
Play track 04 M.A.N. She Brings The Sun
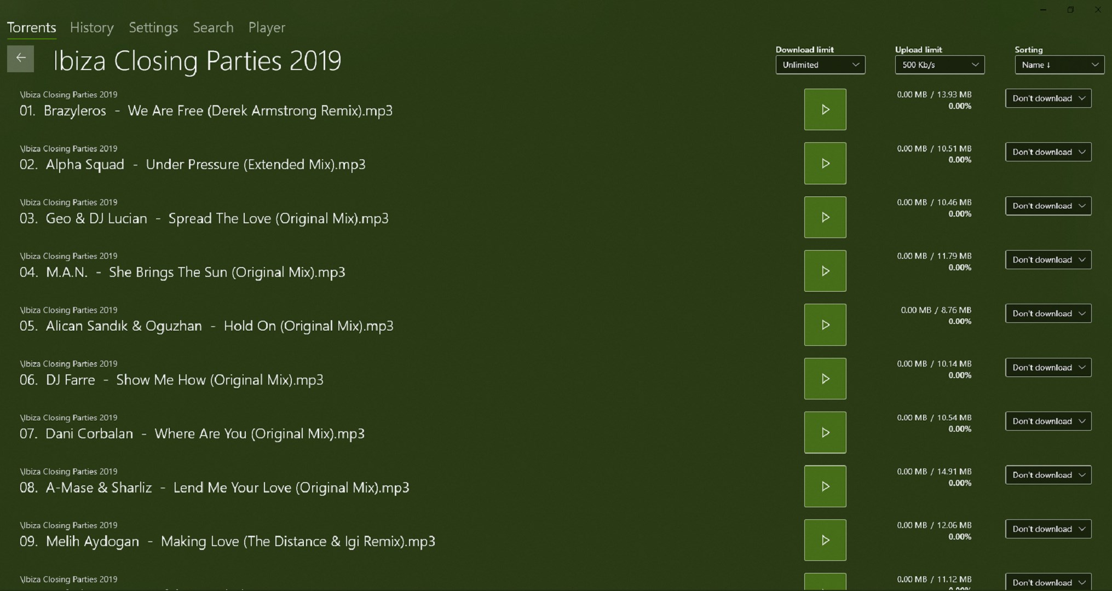click(825, 271)
